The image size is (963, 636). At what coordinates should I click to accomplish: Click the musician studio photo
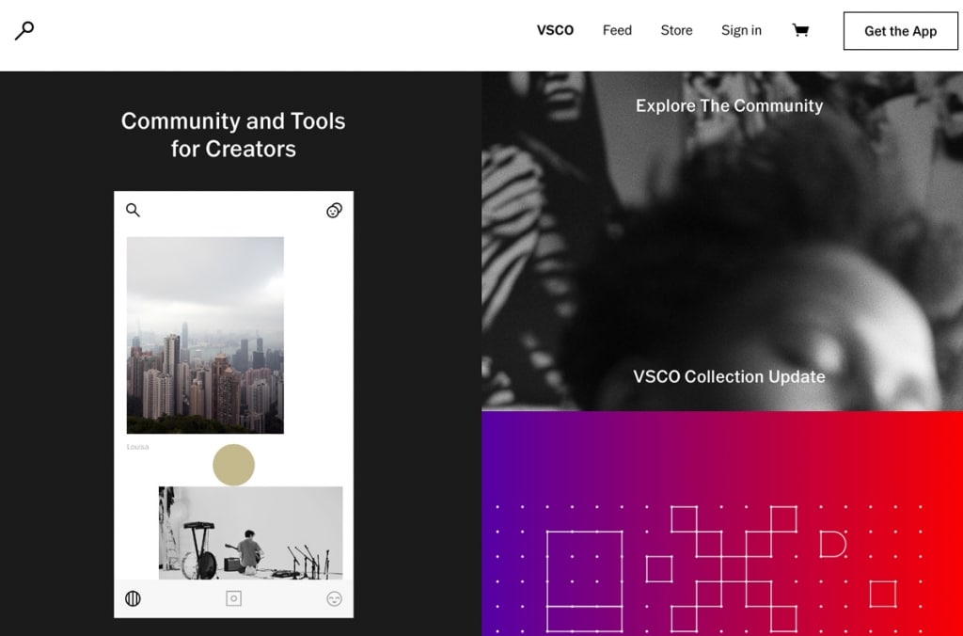click(x=250, y=533)
